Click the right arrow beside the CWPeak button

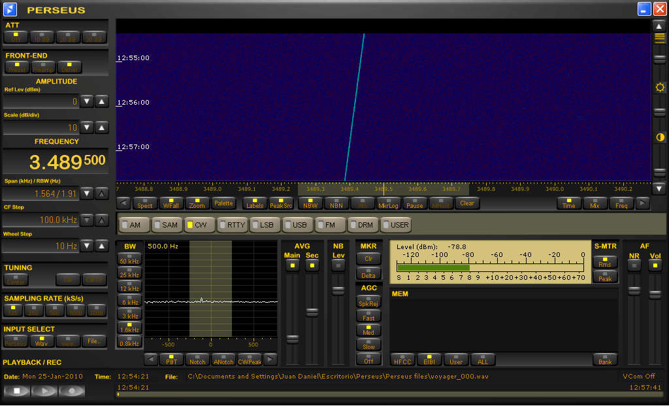coord(270,360)
